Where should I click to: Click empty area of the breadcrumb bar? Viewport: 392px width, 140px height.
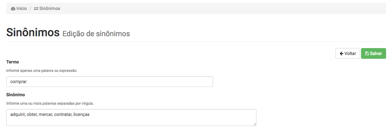pyautogui.click(x=219, y=9)
